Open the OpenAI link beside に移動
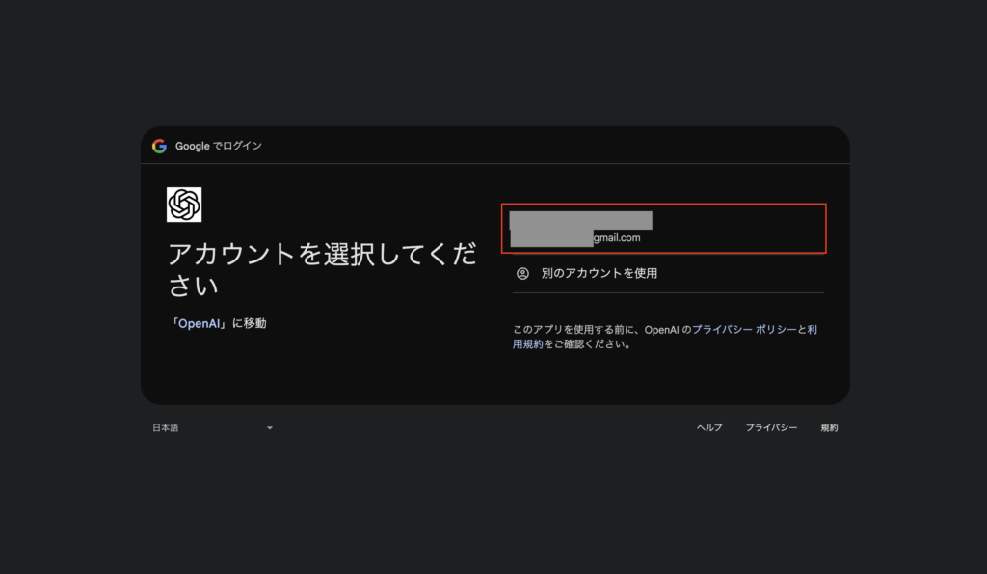The height and width of the screenshot is (574, 987). click(200, 324)
